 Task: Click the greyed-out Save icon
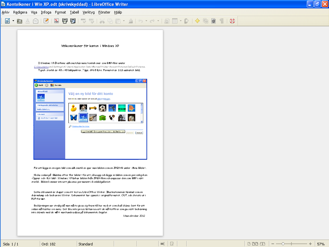28,21
